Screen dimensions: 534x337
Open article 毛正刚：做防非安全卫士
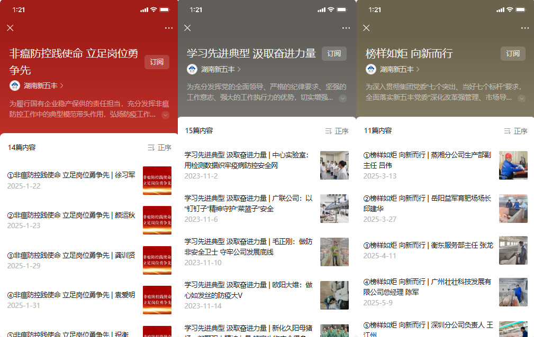(x=248, y=247)
